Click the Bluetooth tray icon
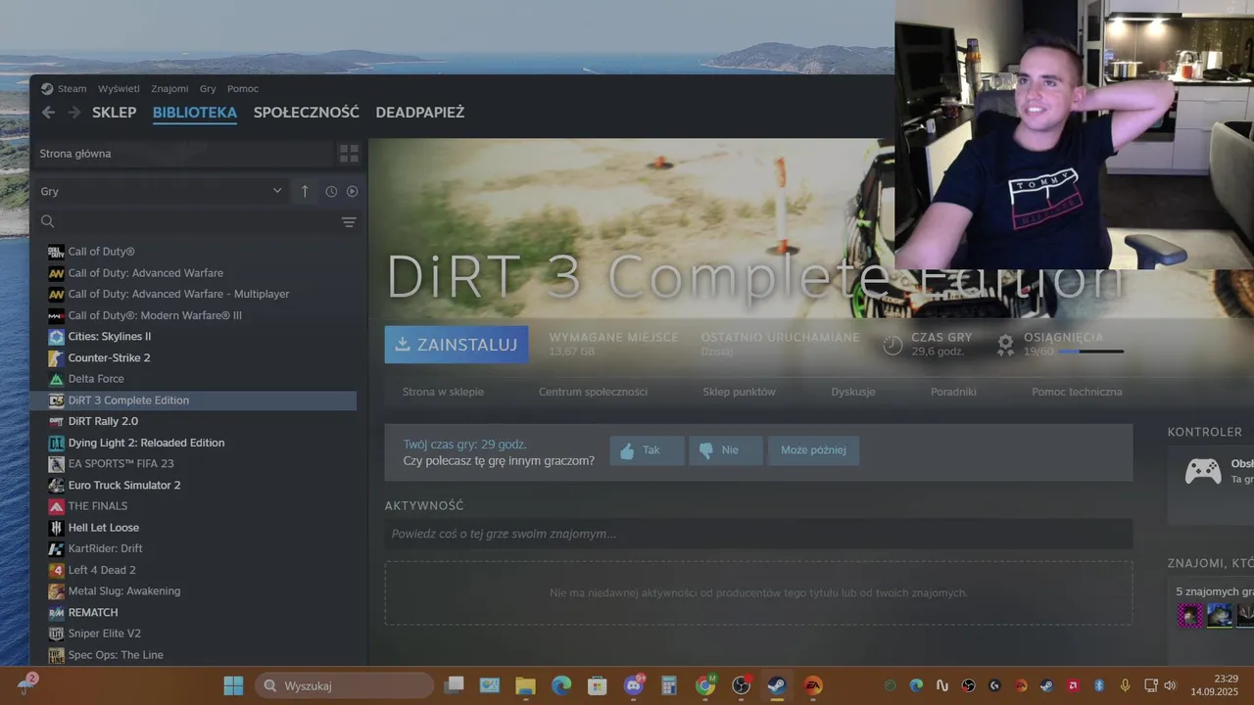 (x=1099, y=685)
